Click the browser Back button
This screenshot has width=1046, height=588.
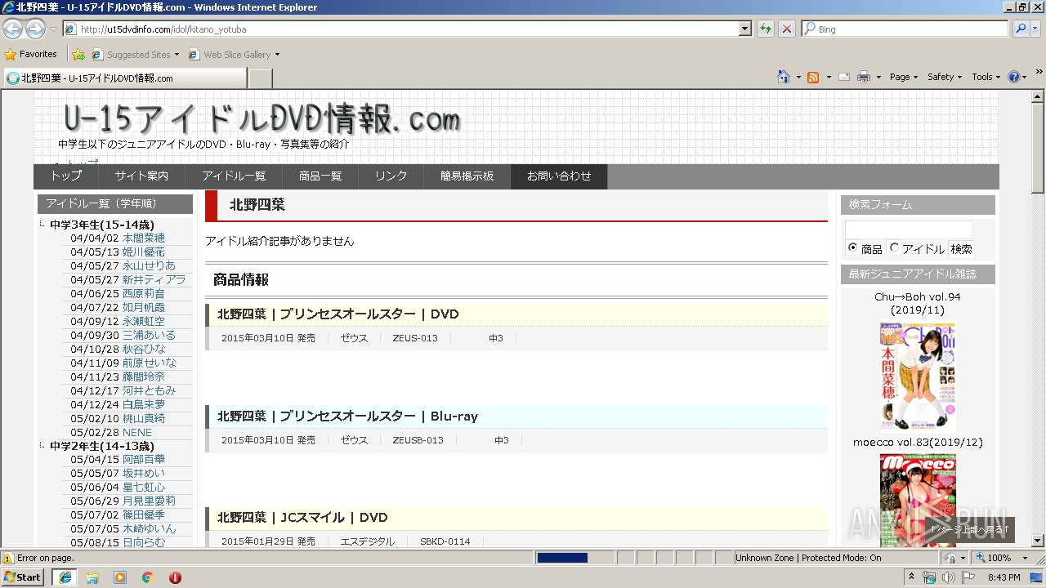coord(13,29)
